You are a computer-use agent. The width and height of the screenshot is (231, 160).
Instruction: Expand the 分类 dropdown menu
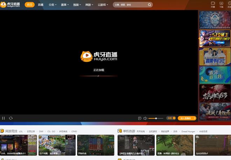(x=52, y=5)
